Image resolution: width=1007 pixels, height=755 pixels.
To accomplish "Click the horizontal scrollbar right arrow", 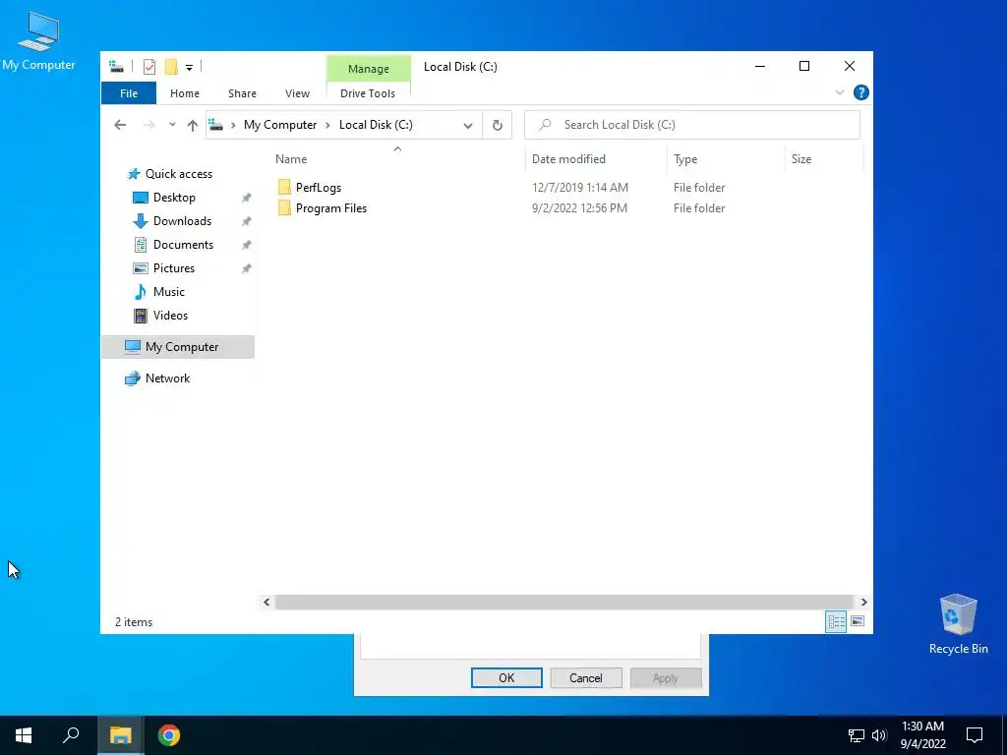I will (863, 602).
